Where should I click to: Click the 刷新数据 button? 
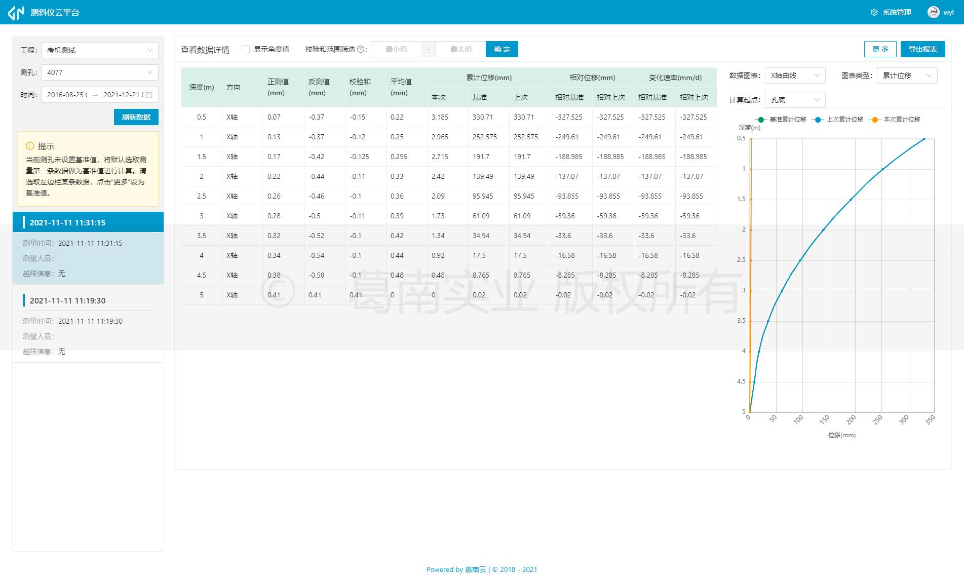pos(136,117)
